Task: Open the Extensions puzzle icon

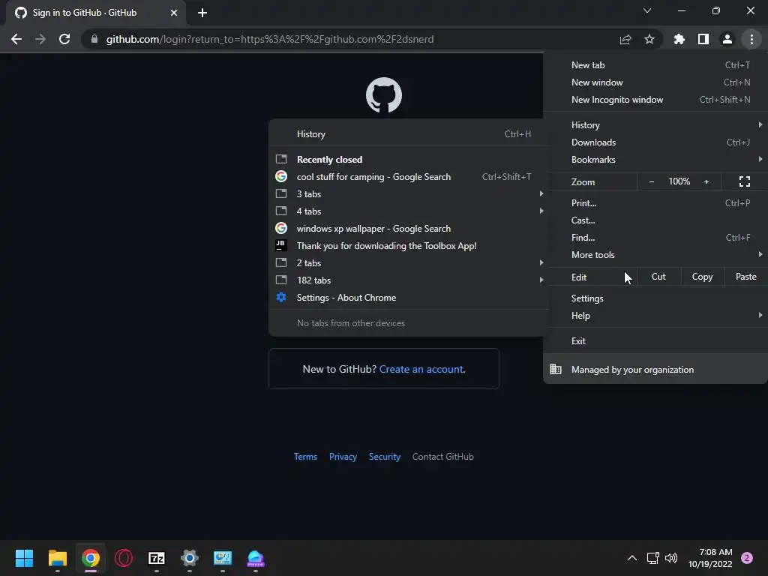Action: 679,39
